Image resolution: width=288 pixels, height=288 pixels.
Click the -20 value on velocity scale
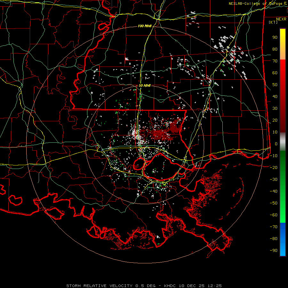pos(274,167)
